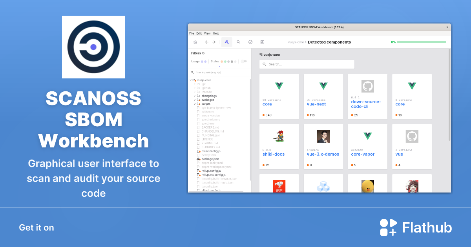The width and height of the screenshot is (471, 247).
Task: Open the View menu
Action: pyautogui.click(x=206, y=33)
